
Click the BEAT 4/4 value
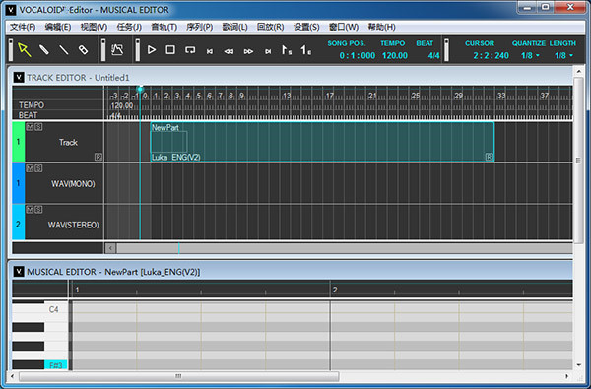(433, 56)
